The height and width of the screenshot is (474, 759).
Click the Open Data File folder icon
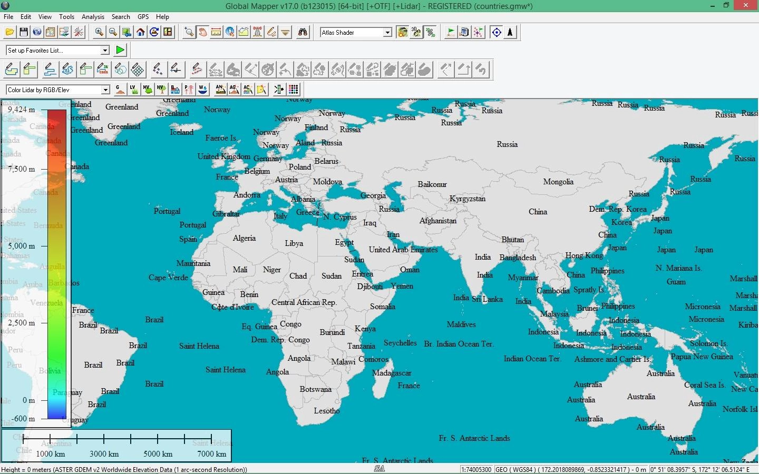click(9, 32)
